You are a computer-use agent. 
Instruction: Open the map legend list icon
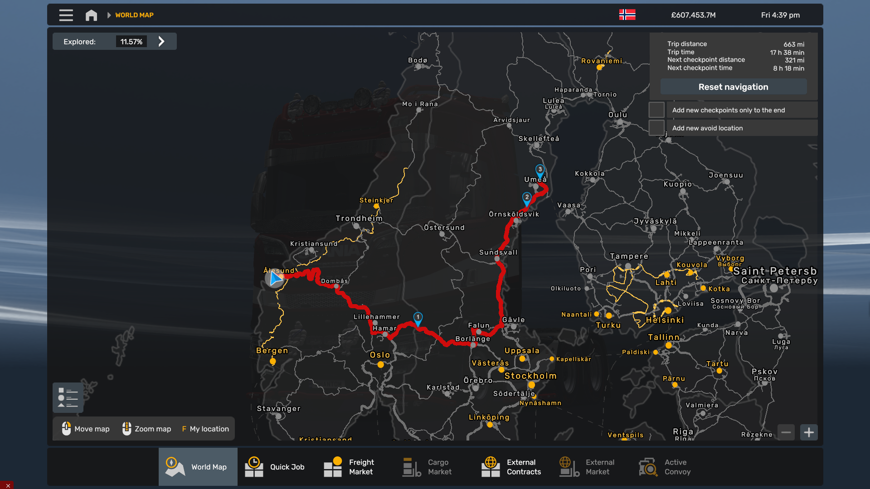click(x=68, y=397)
